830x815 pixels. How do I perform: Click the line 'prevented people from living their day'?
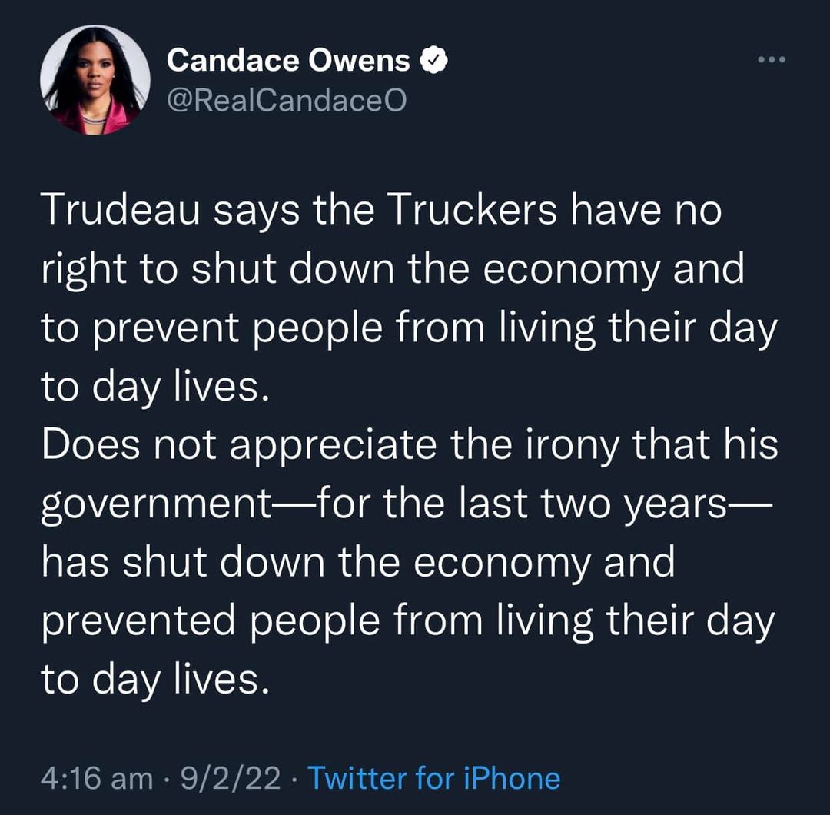coord(407,622)
